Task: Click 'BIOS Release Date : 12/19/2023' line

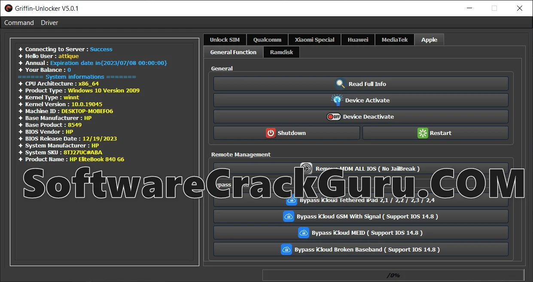Action: click(x=68, y=138)
